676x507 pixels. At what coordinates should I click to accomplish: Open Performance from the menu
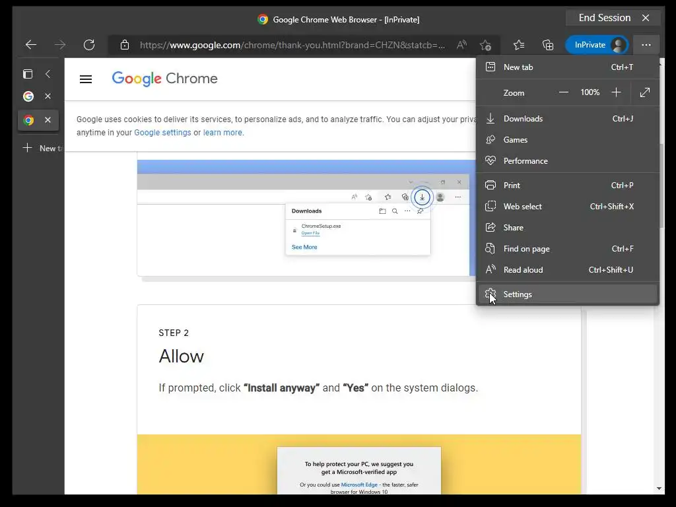point(567,161)
